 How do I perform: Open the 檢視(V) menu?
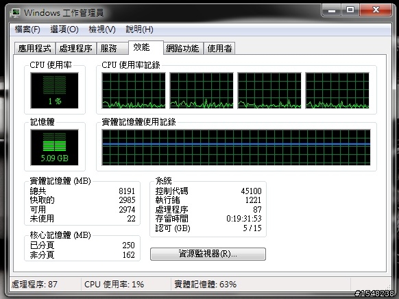[x=101, y=29]
